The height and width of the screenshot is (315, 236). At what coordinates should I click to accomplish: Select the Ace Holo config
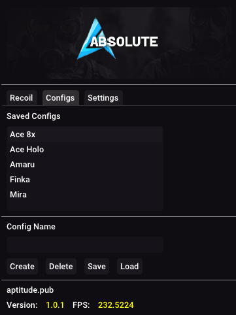pyautogui.click(x=85, y=150)
